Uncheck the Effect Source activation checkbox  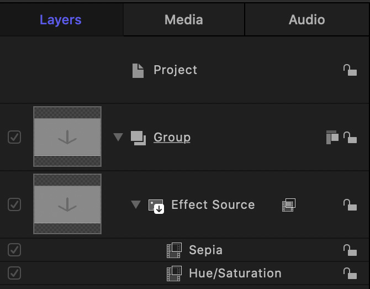(14, 204)
